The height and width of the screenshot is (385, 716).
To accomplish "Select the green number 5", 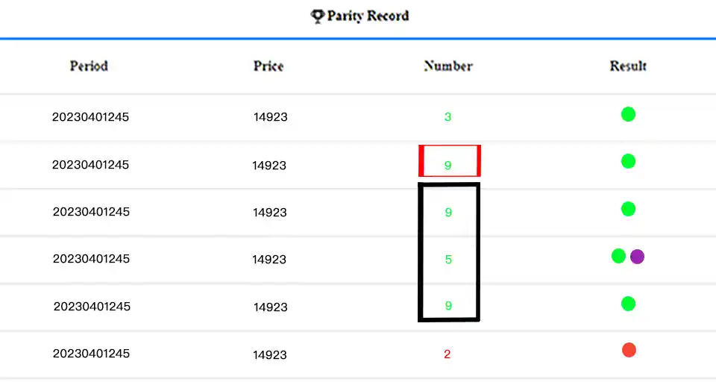I will (448, 260).
